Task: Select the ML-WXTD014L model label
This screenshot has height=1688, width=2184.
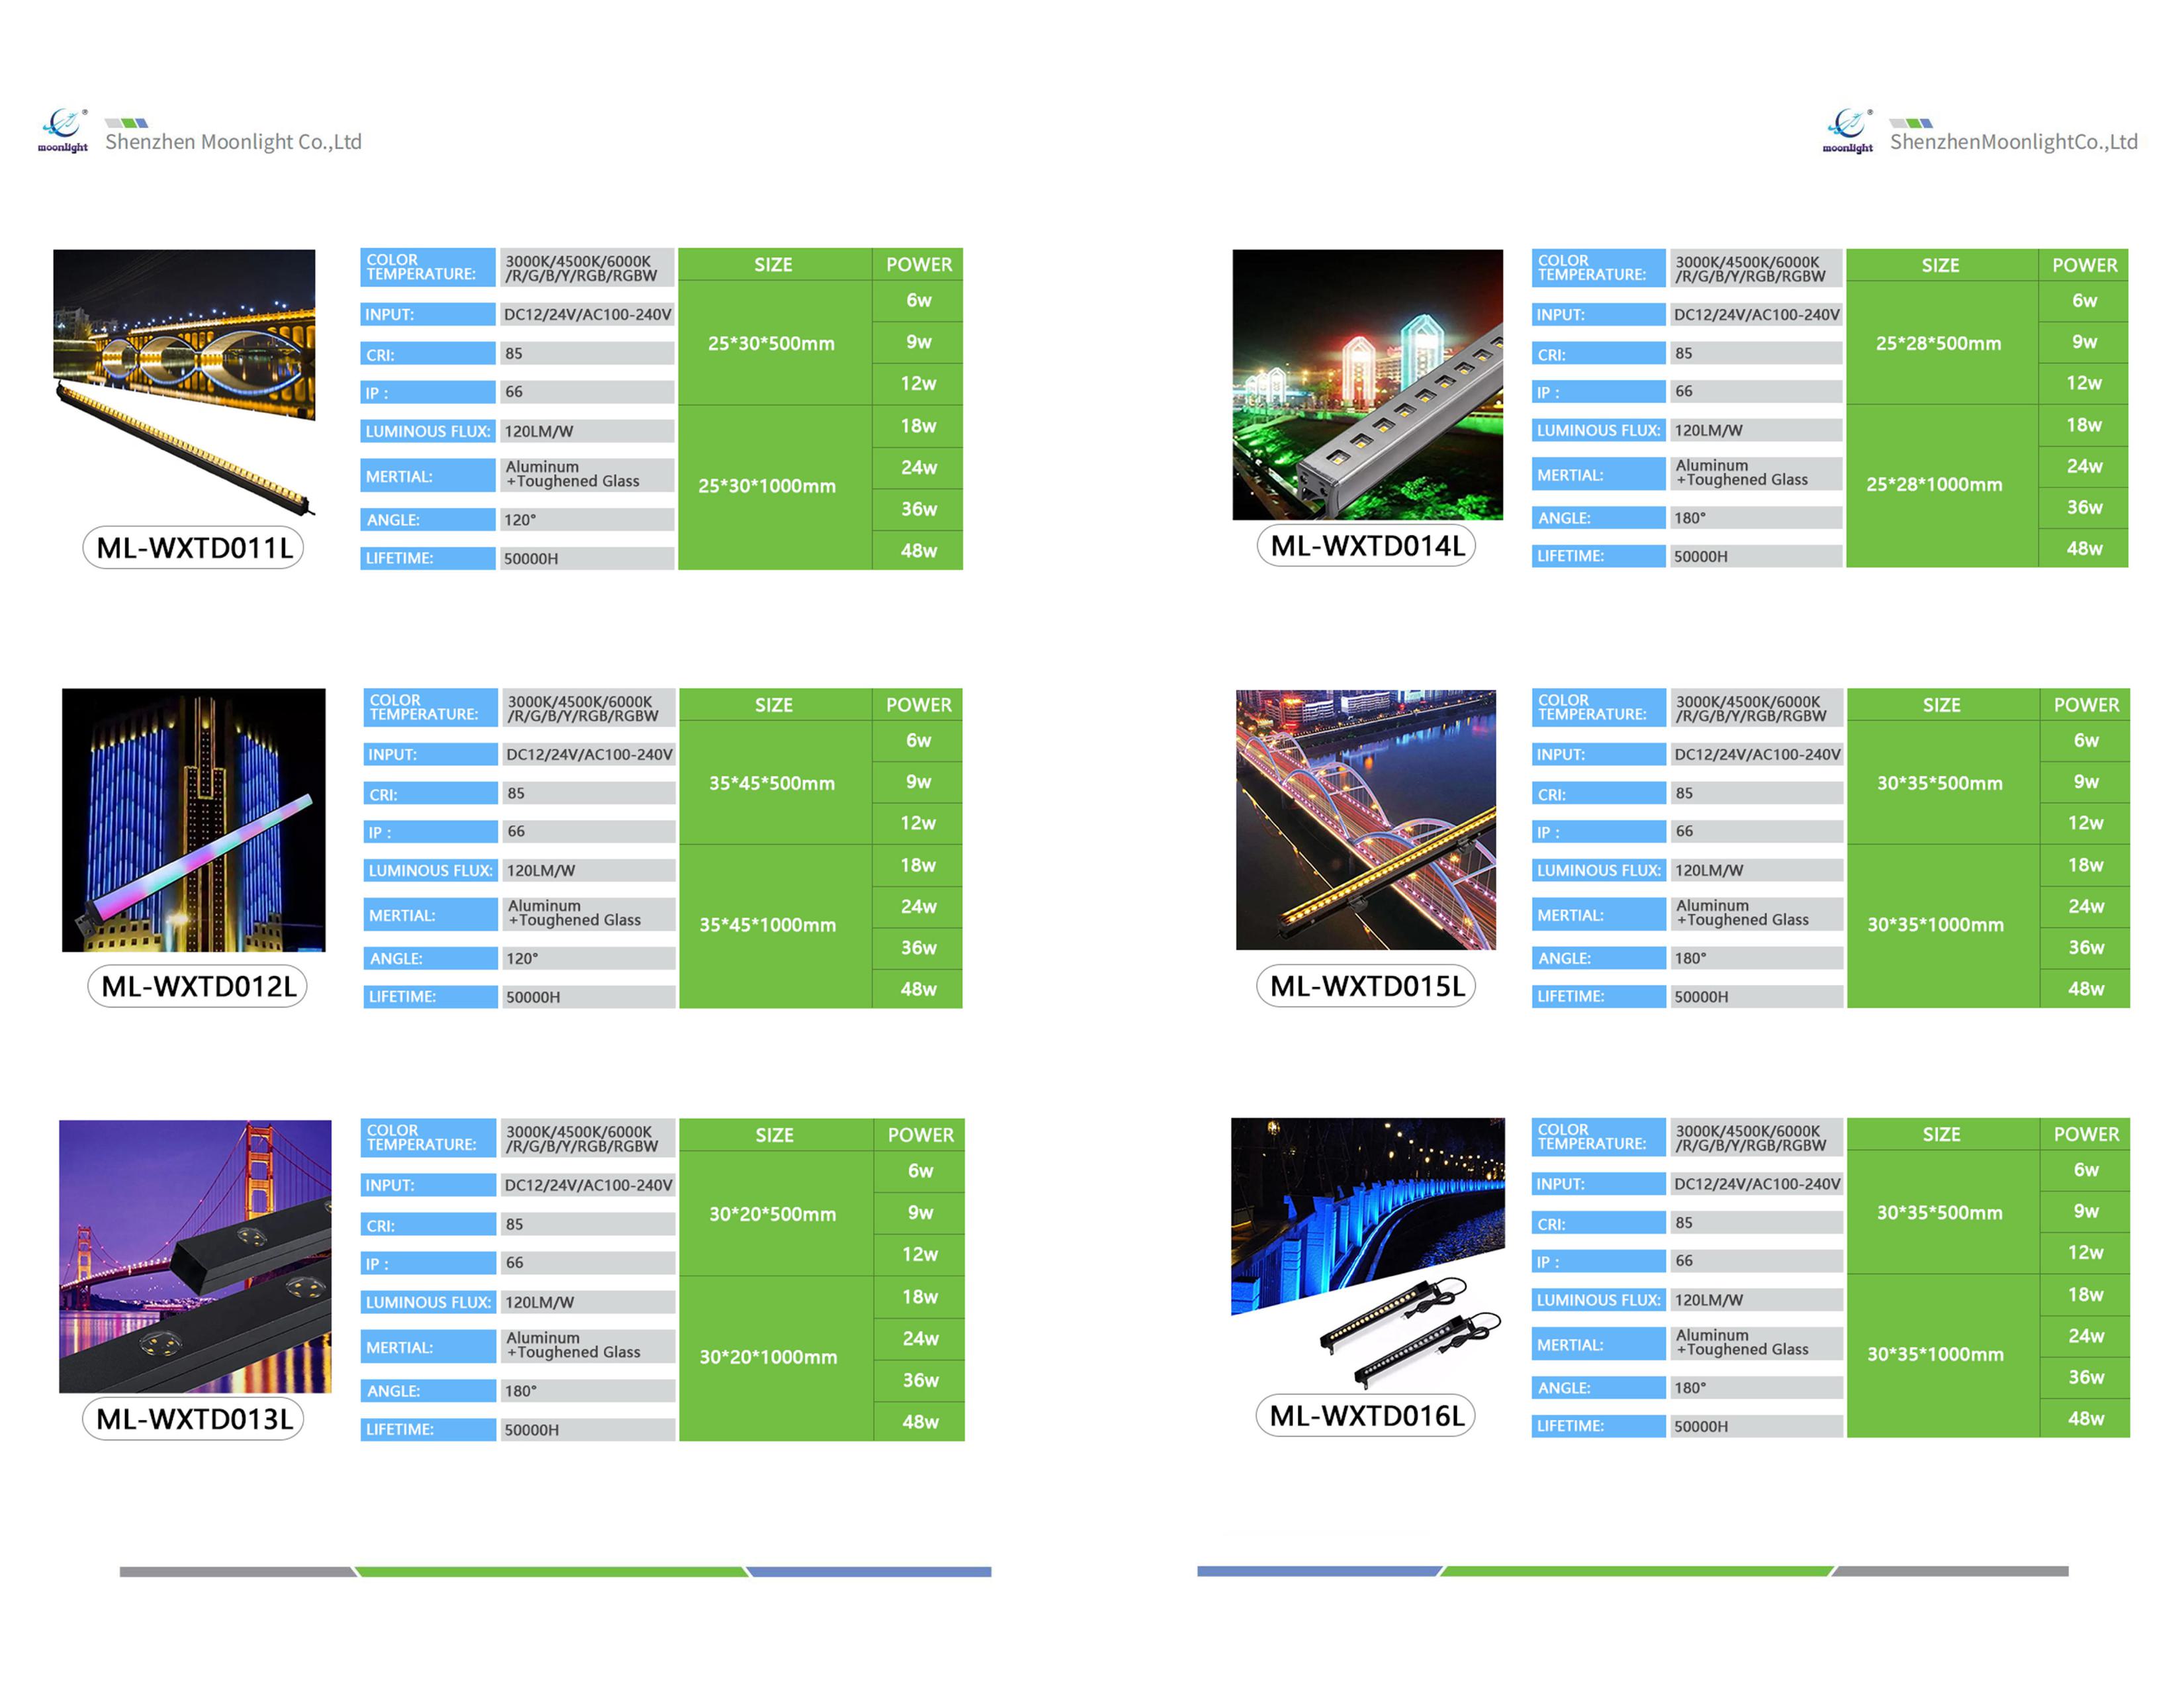Action: pos(1366,546)
